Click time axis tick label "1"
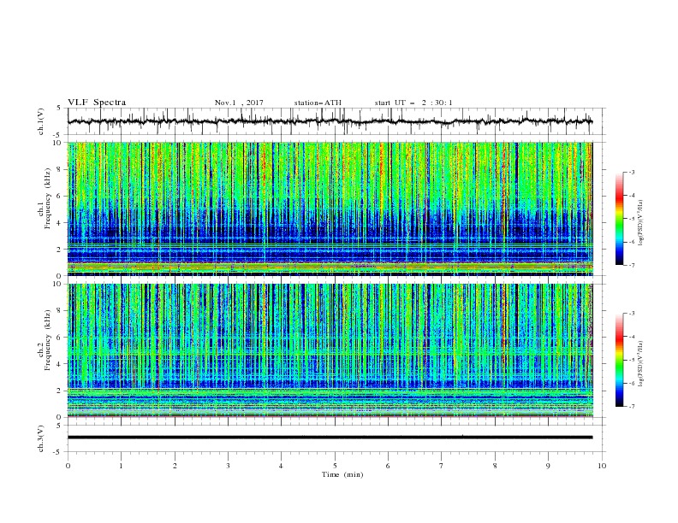The image size is (678, 523). [121, 466]
